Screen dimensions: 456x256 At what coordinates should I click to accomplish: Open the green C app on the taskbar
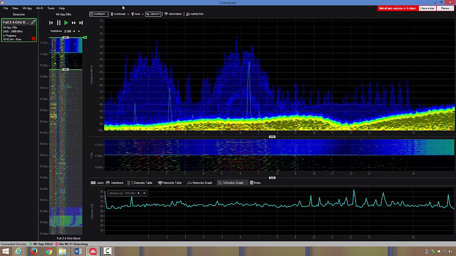pyautogui.click(x=108, y=252)
